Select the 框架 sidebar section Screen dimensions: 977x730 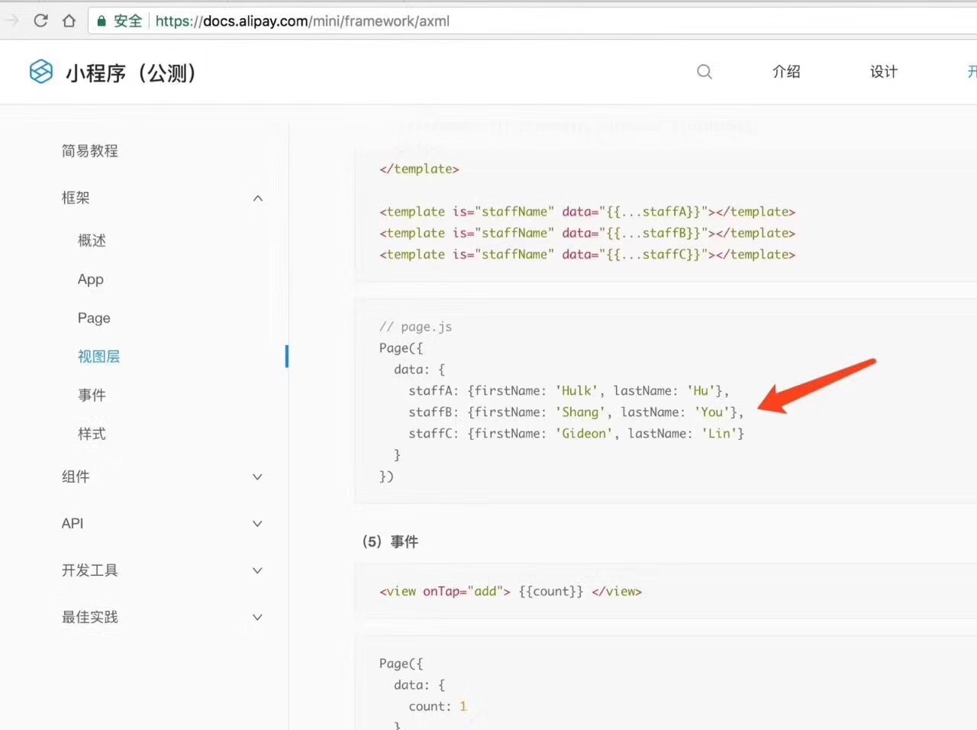click(x=76, y=198)
